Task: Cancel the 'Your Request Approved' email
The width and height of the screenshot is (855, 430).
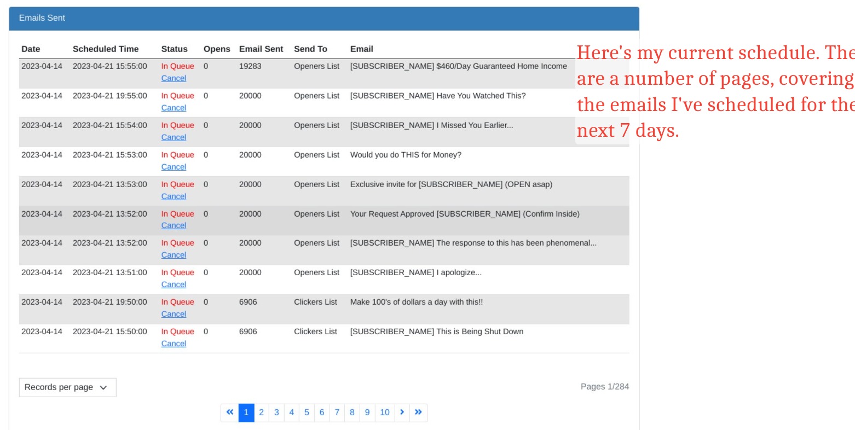Action: point(174,226)
